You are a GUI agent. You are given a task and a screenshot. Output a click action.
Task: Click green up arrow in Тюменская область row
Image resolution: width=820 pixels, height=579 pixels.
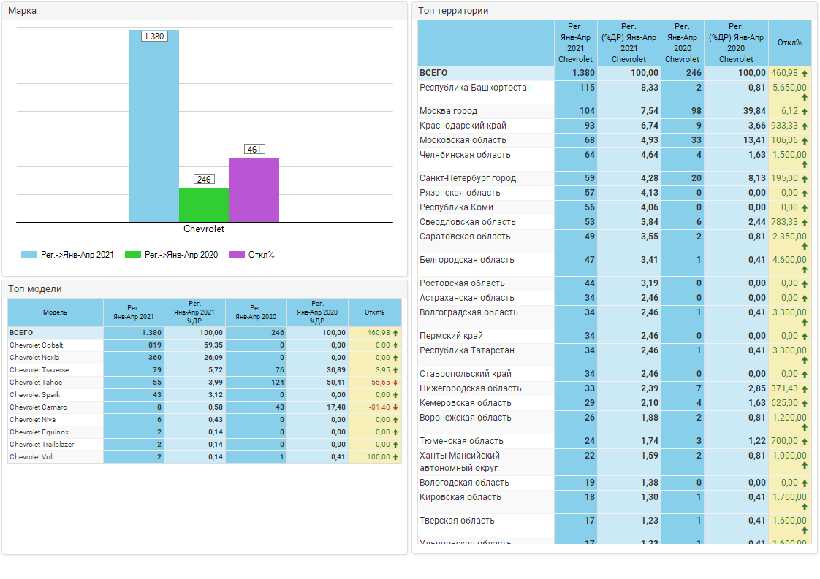pos(805,442)
